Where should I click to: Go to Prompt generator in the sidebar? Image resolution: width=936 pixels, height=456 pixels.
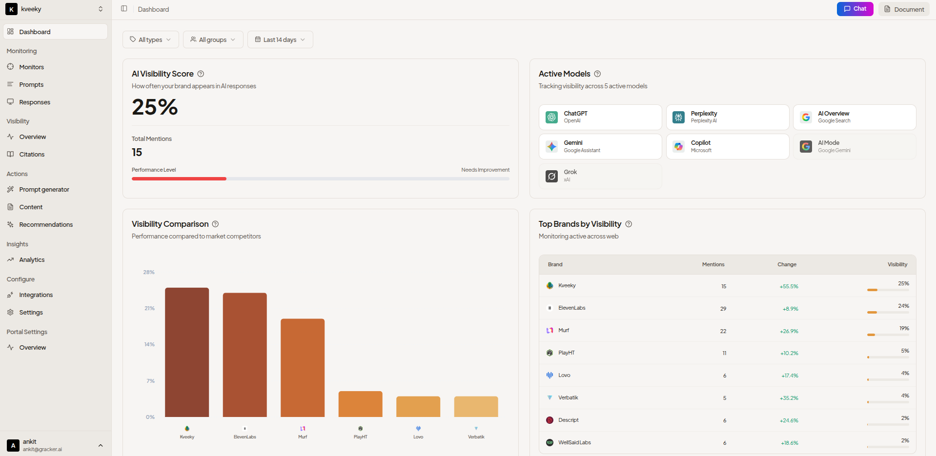click(44, 189)
